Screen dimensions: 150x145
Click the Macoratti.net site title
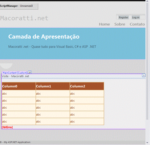click(x=24, y=18)
